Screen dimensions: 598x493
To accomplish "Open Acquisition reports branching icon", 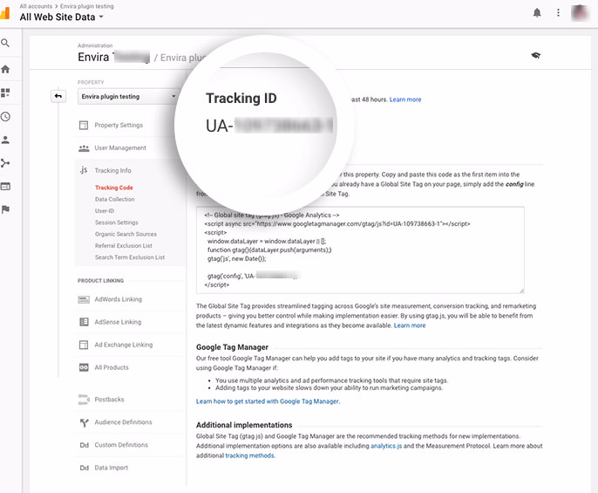I will pyautogui.click(x=6, y=163).
